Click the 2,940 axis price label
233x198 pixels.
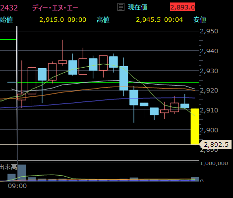[209, 51]
